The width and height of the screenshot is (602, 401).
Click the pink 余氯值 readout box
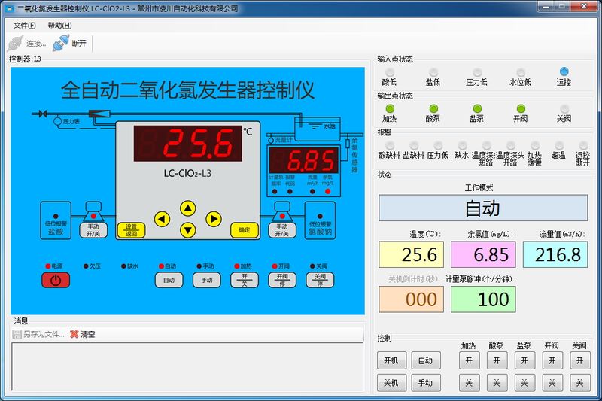(x=483, y=254)
